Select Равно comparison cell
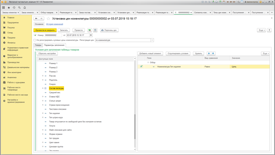This screenshot has height=155, width=275. pyautogui.click(x=216, y=67)
